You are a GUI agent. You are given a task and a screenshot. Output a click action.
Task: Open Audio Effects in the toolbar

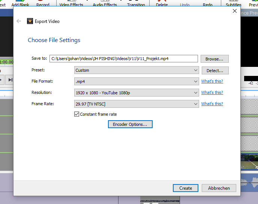pyautogui.click(x=105, y=4)
